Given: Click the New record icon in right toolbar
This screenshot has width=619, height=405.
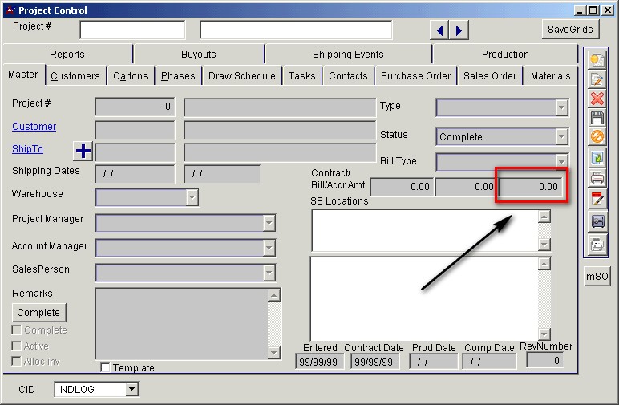Looking at the screenshot, I should click(x=597, y=59).
